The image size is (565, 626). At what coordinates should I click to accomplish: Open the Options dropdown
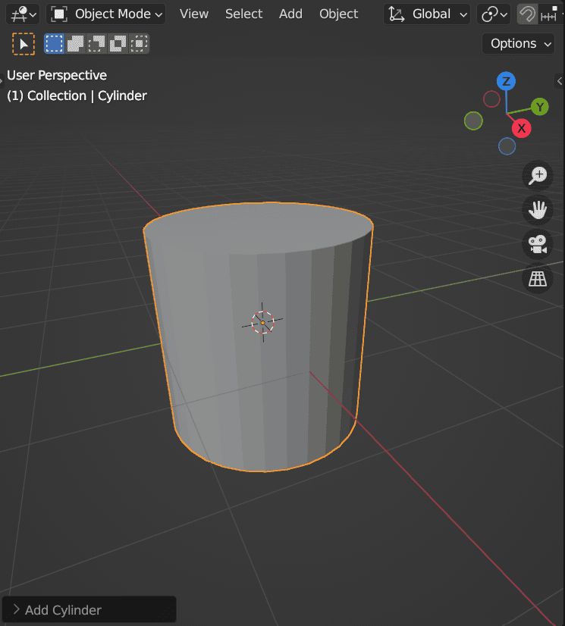(518, 43)
